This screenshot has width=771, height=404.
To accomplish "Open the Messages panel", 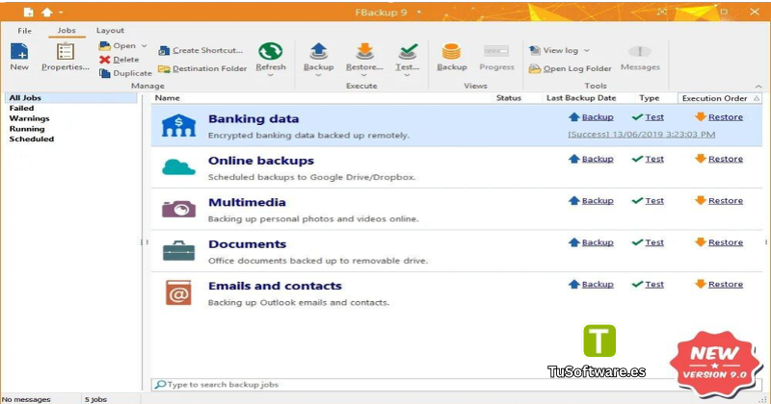I will 640,57.
